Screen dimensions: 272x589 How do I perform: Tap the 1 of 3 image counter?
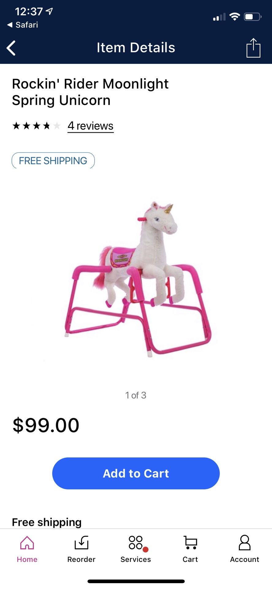(136, 395)
